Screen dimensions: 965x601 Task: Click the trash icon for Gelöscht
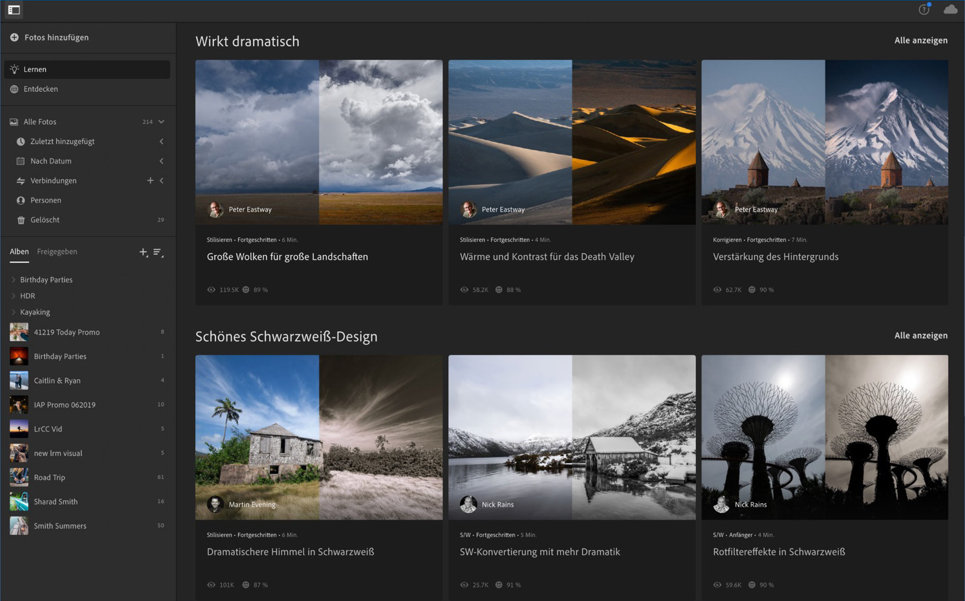(x=21, y=220)
